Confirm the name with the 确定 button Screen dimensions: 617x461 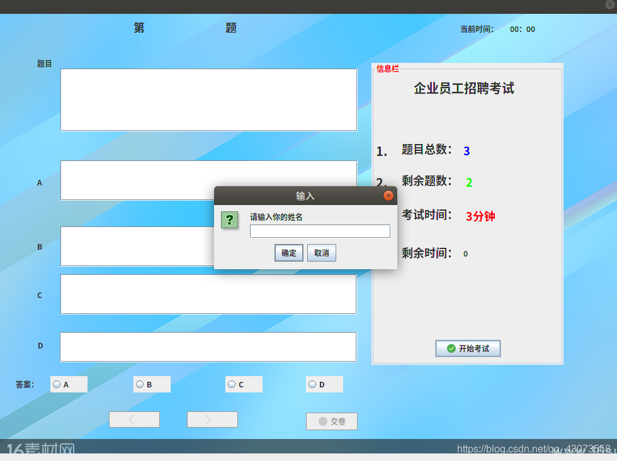289,253
